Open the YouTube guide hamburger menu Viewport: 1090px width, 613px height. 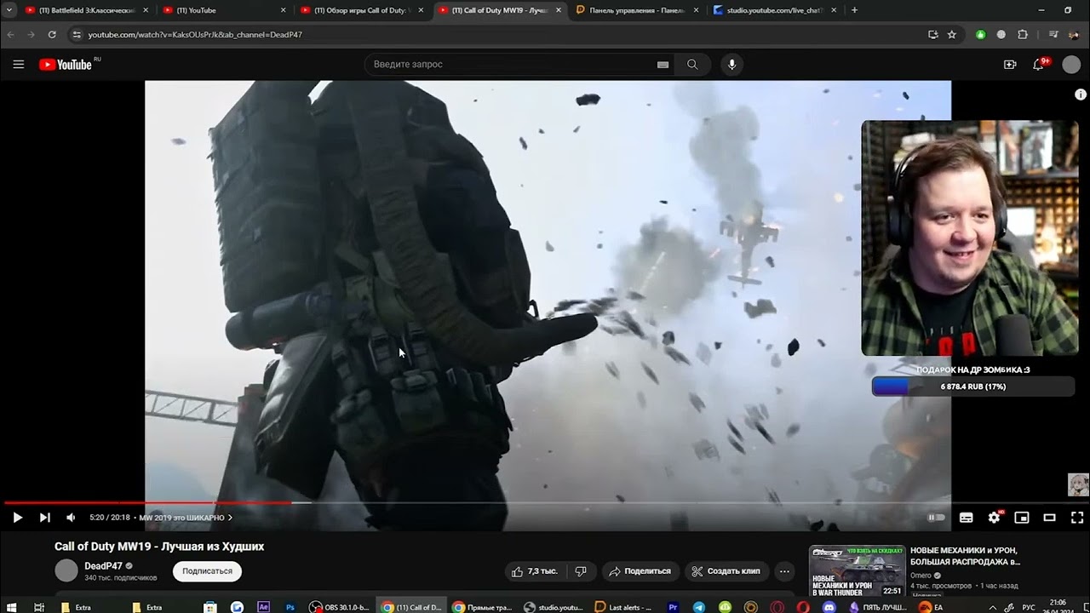pyautogui.click(x=19, y=65)
